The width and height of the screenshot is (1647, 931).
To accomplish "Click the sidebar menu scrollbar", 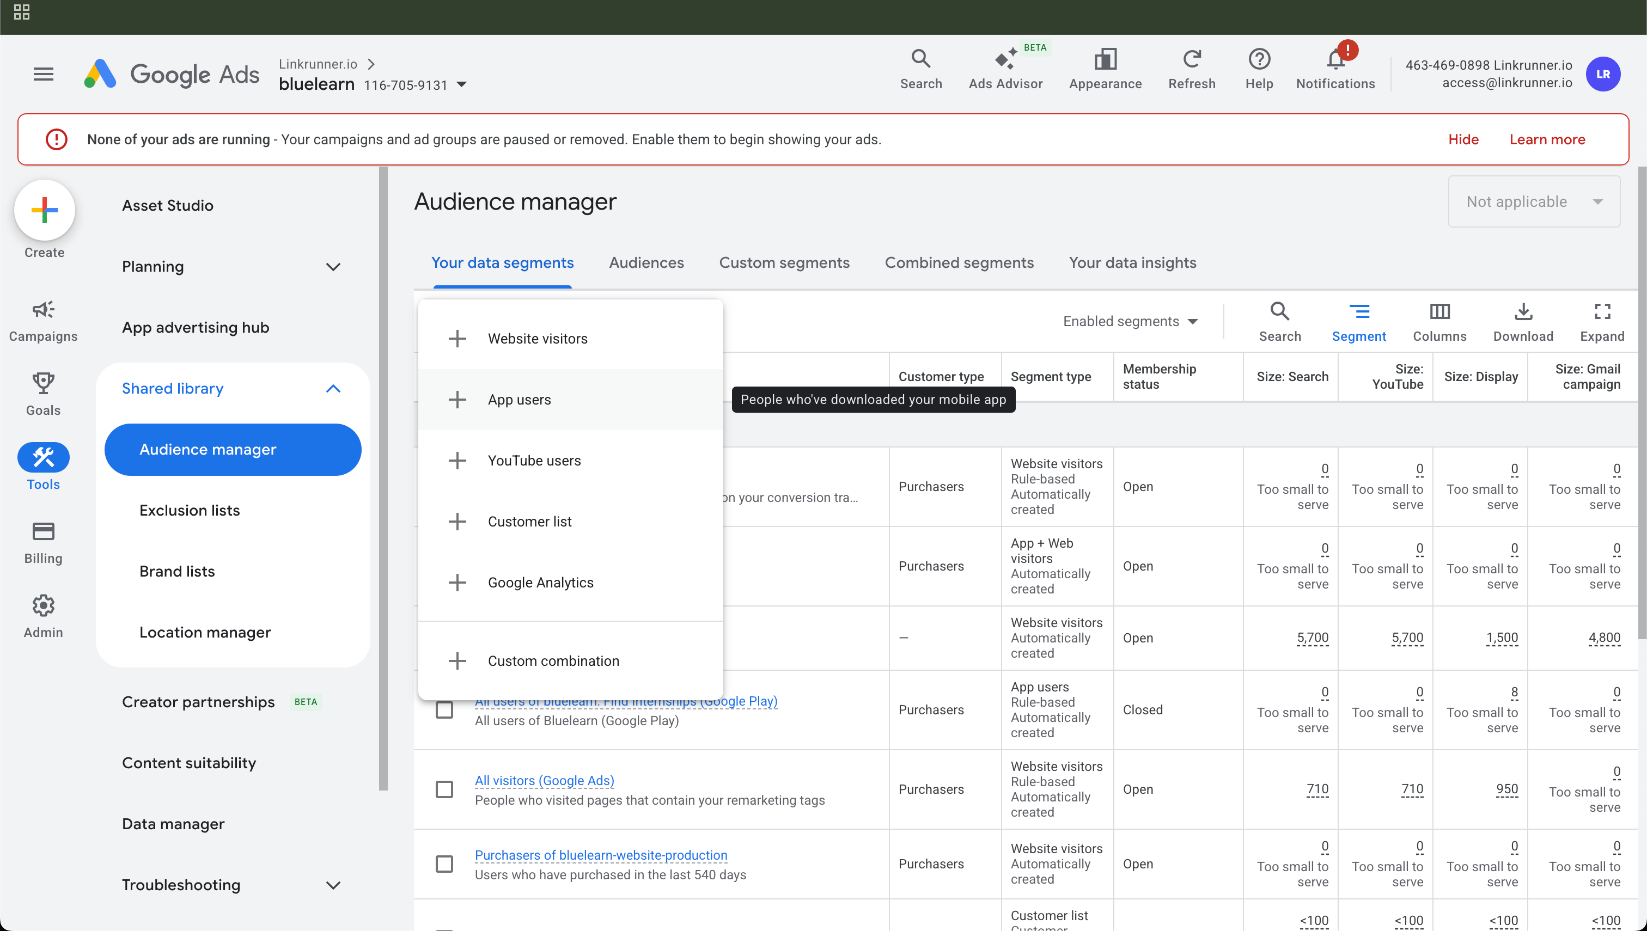I will click(383, 478).
